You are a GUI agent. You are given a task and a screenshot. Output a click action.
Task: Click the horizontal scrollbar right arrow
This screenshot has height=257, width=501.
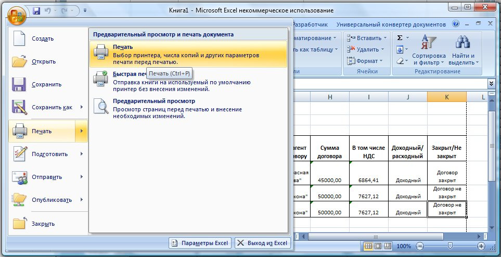point(479,237)
